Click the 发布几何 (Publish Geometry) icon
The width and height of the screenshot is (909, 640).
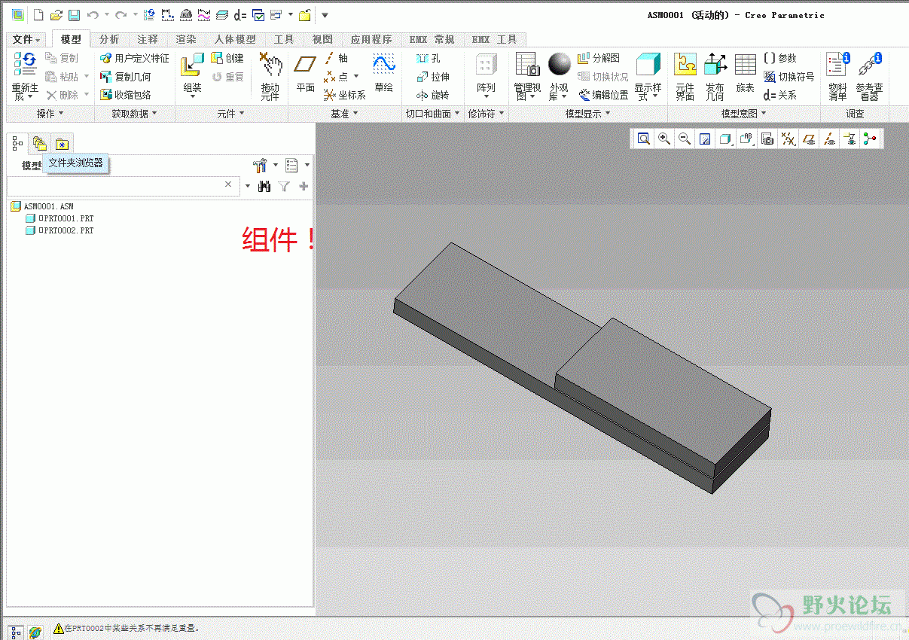[715, 76]
